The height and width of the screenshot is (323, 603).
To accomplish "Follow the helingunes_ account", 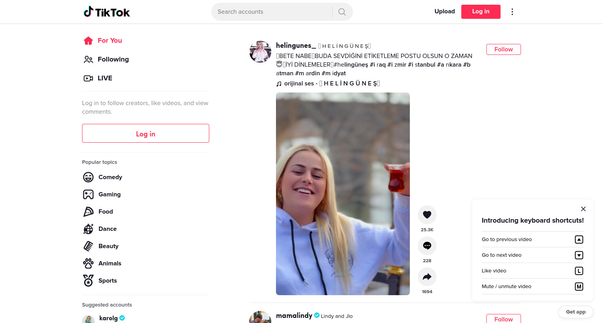I will coord(504,49).
